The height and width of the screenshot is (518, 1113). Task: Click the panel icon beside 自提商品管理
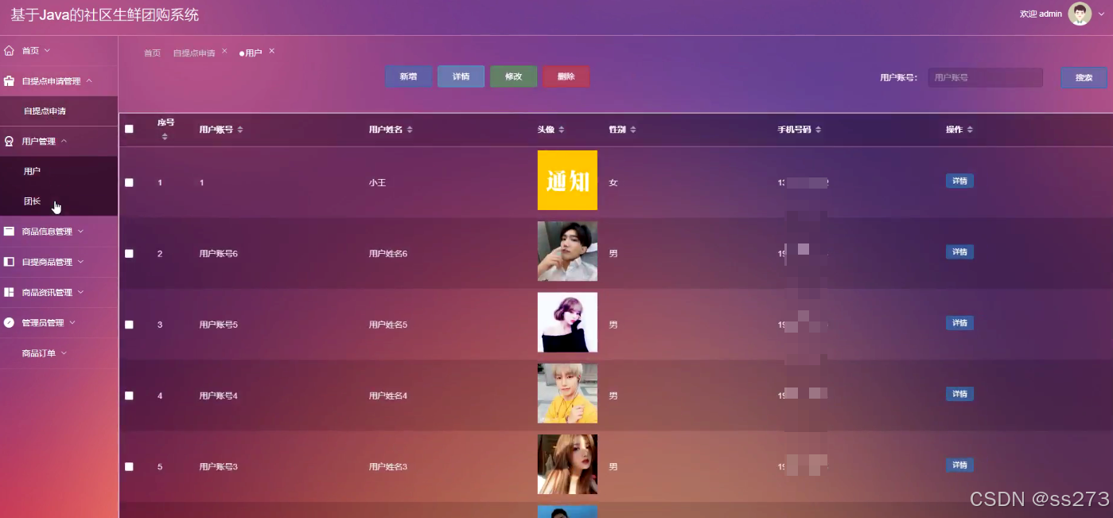[x=10, y=262]
